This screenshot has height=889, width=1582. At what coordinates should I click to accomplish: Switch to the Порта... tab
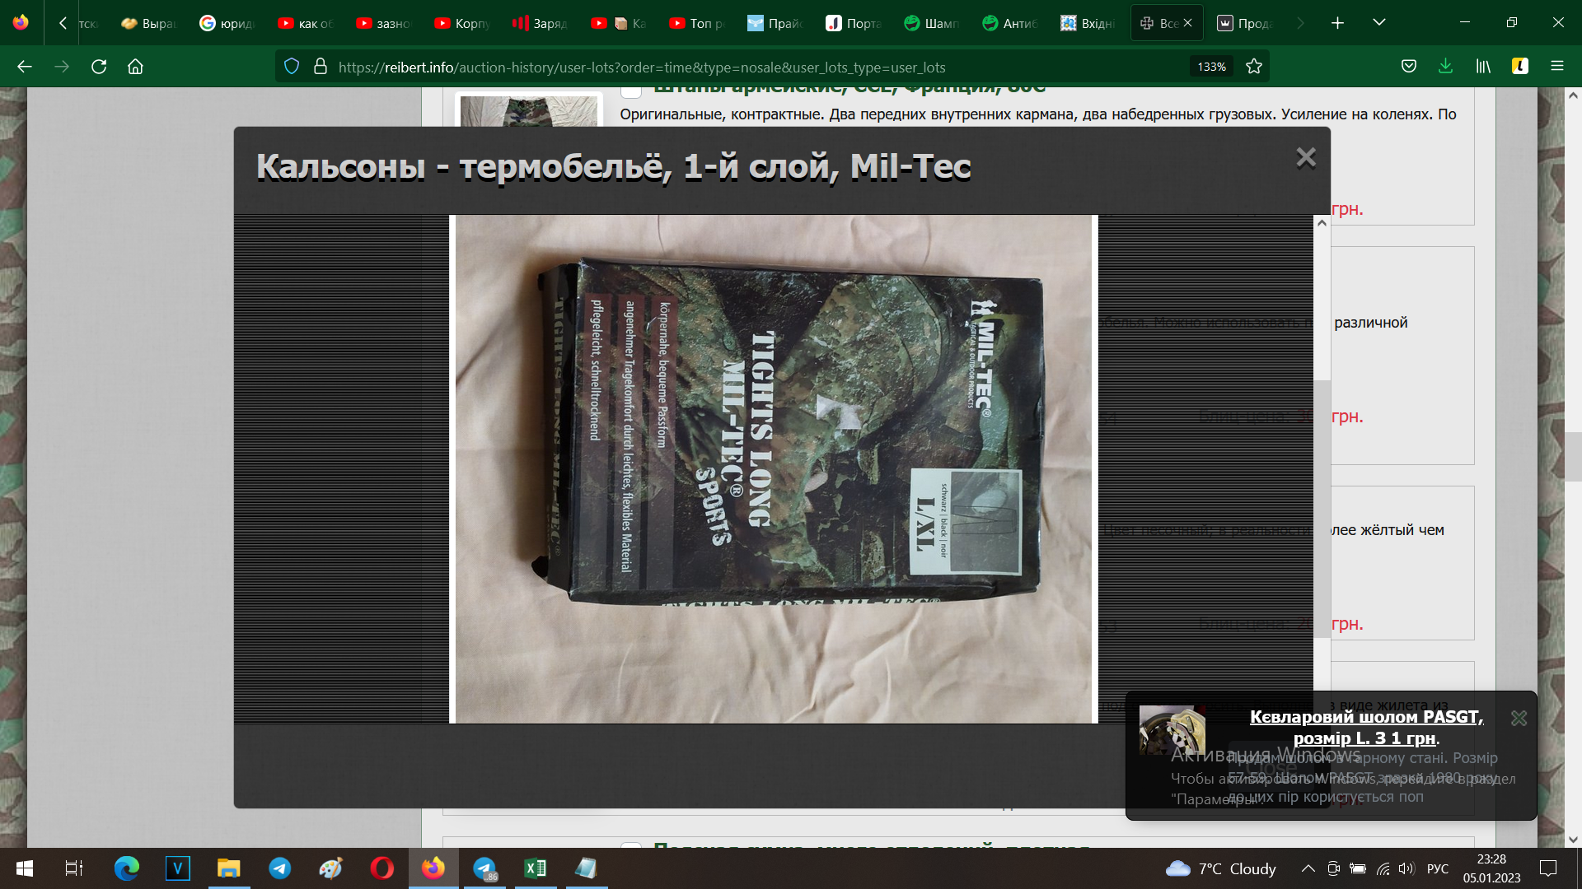(x=854, y=23)
